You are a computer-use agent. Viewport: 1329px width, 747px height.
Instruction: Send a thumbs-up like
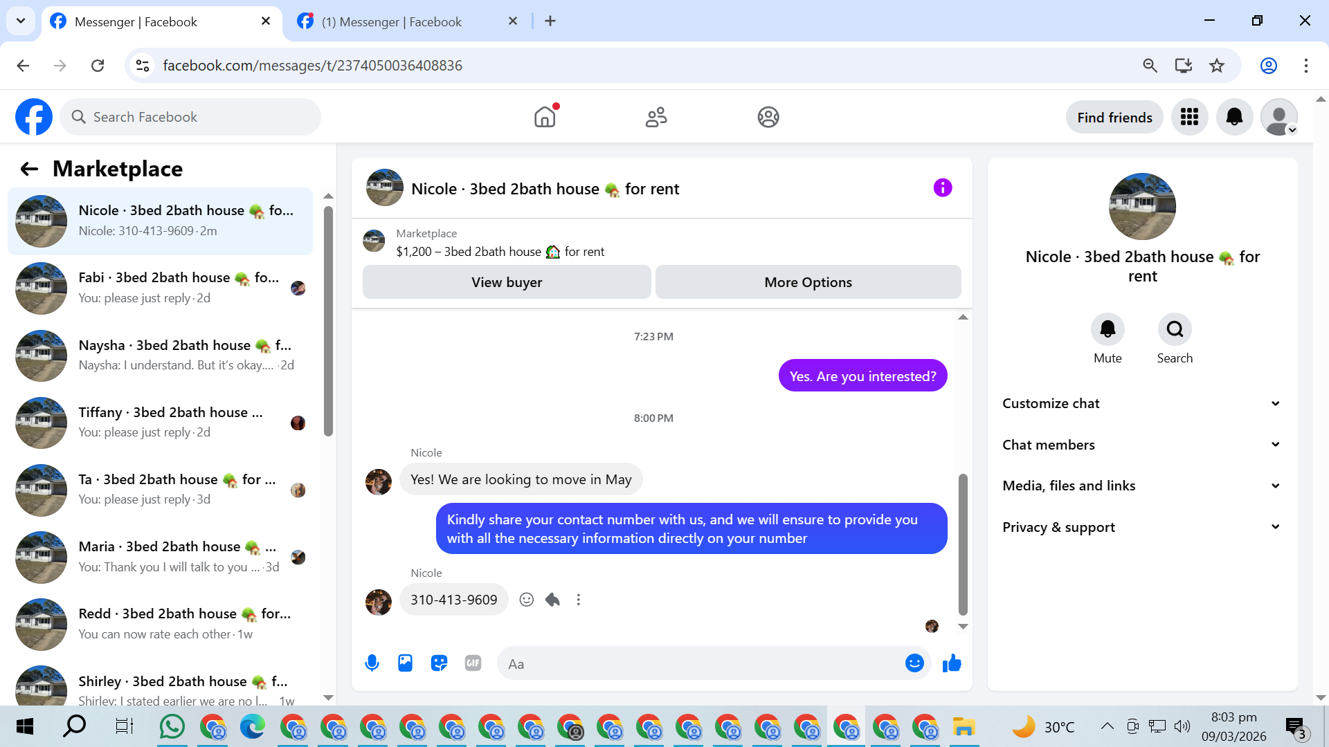pos(952,663)
